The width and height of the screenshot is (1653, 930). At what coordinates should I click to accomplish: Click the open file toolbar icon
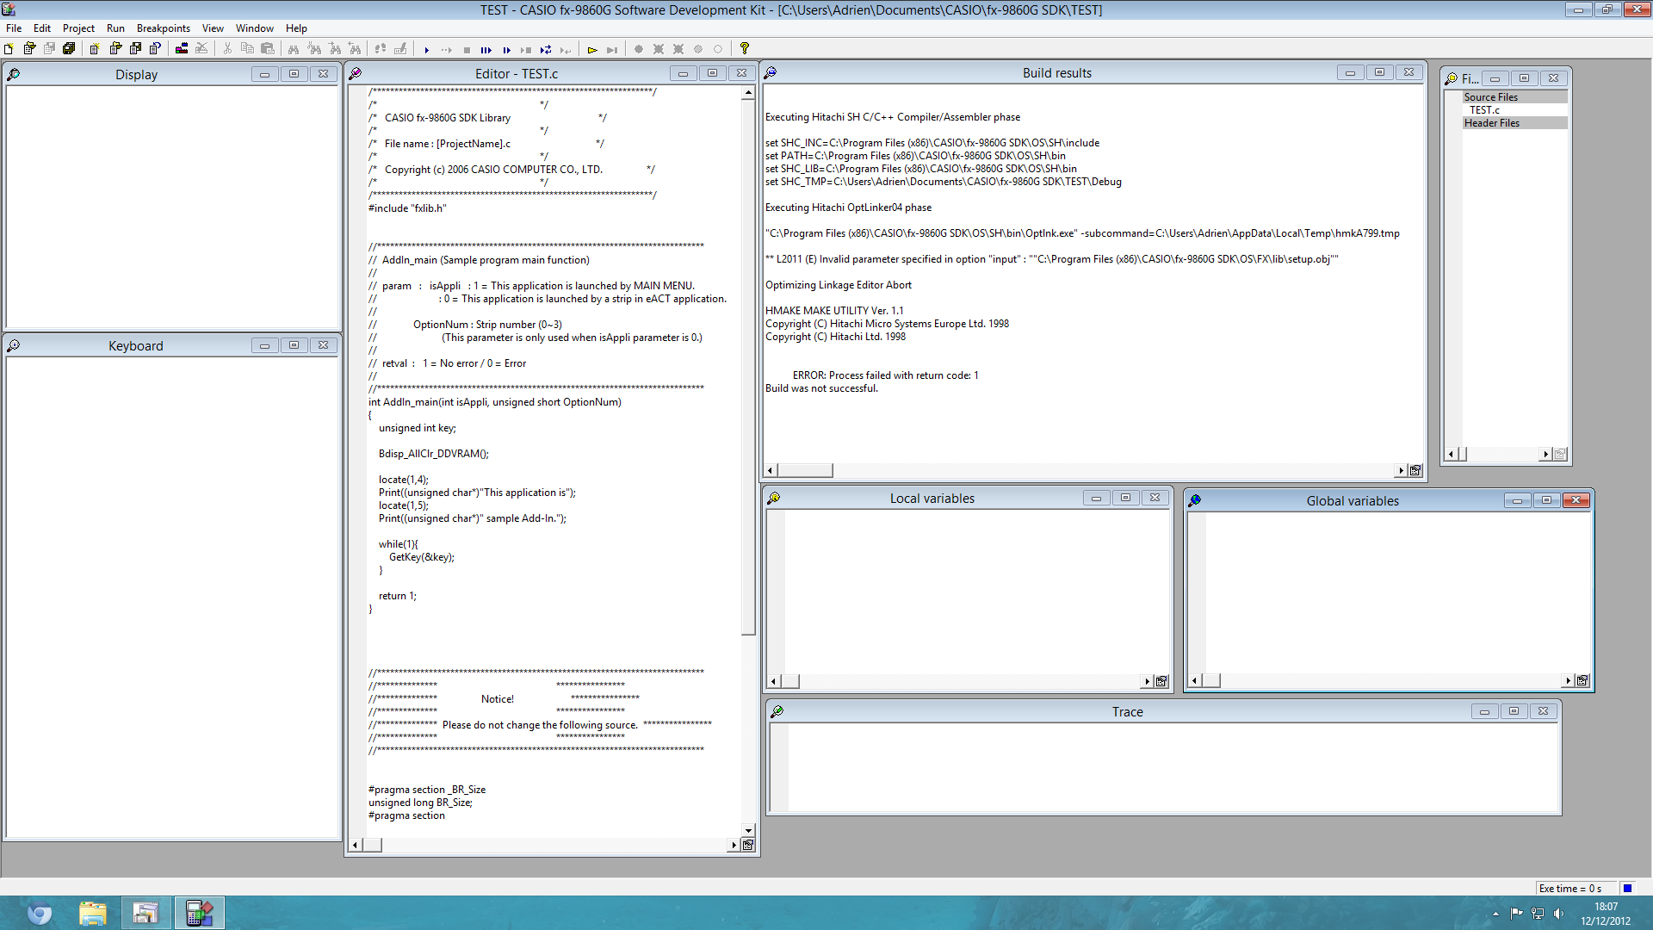(29, 49)
